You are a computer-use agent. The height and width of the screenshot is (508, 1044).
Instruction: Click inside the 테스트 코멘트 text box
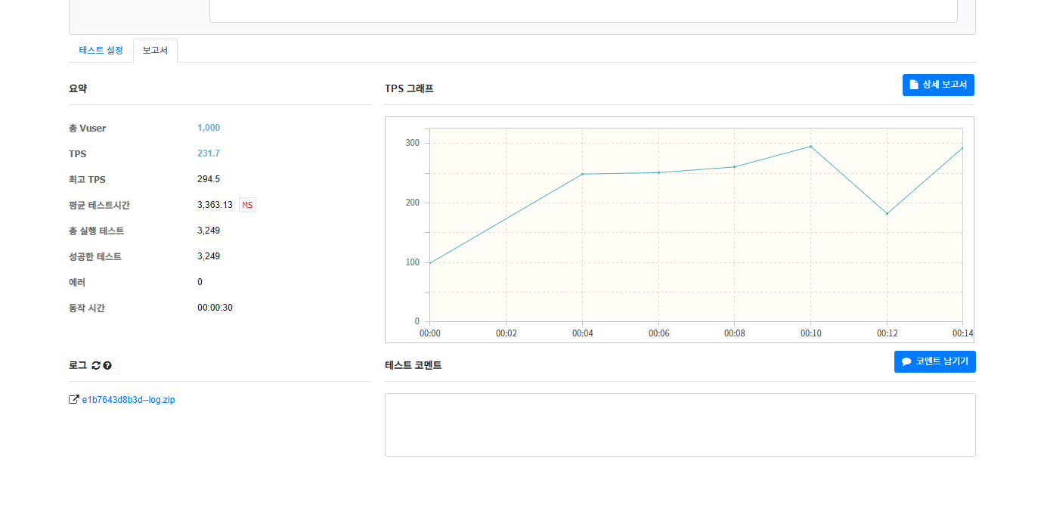680,425
